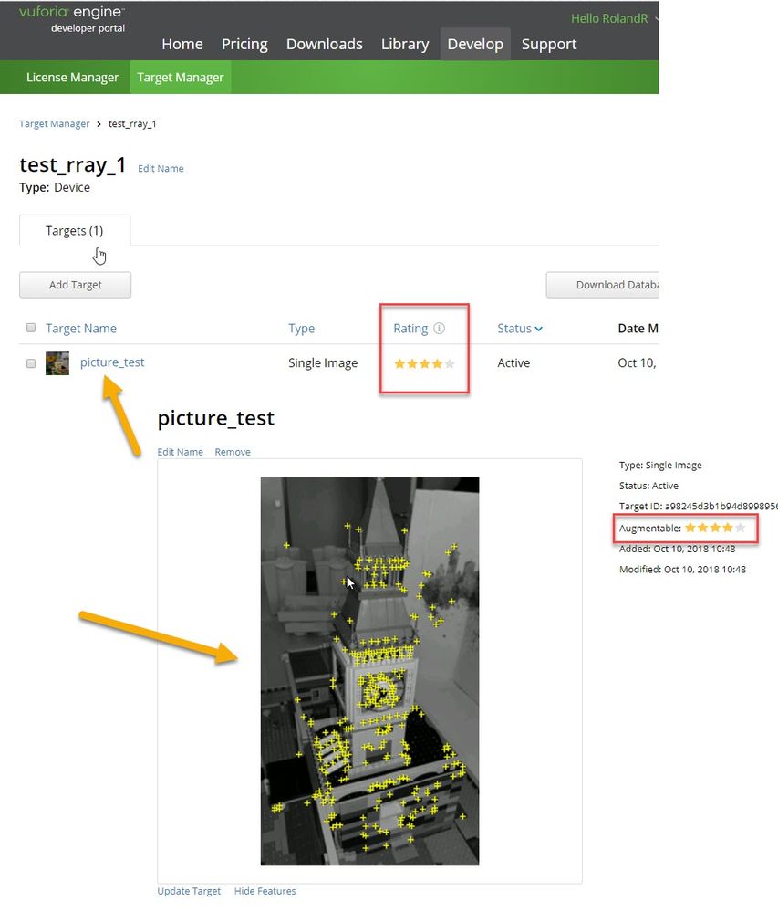Select the Target Manager tab

coord(180,78)
